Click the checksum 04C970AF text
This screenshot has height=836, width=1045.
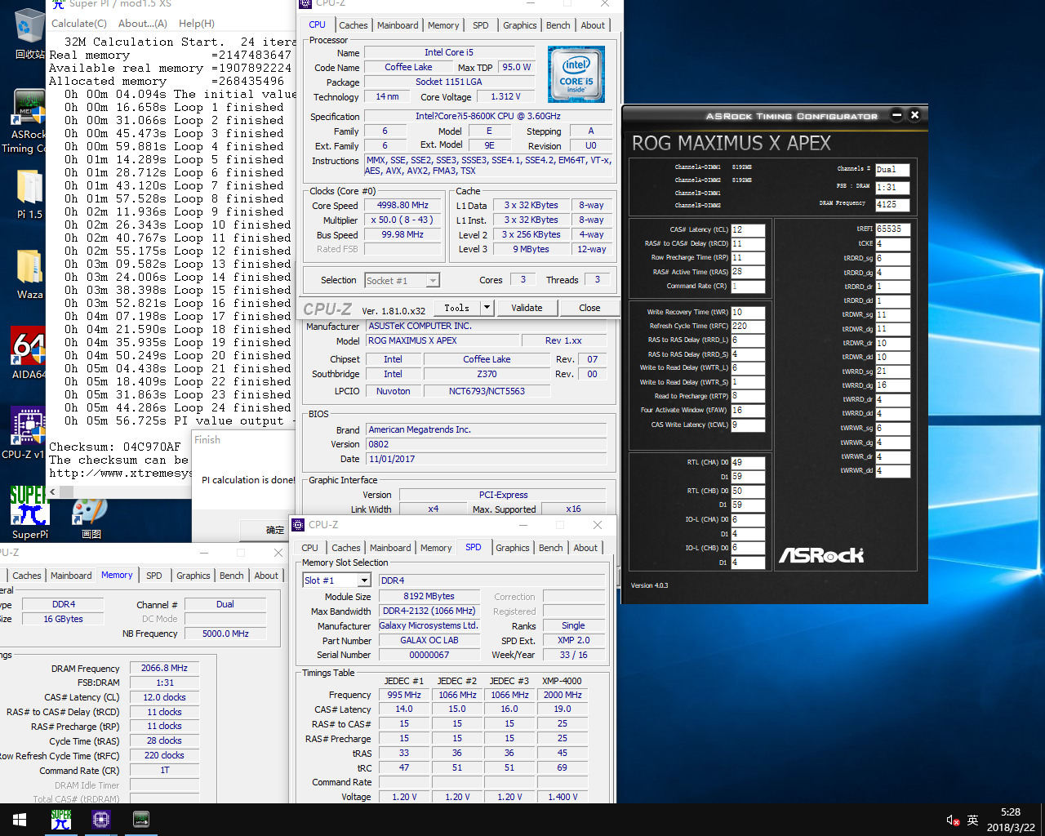tap(152, 447)
